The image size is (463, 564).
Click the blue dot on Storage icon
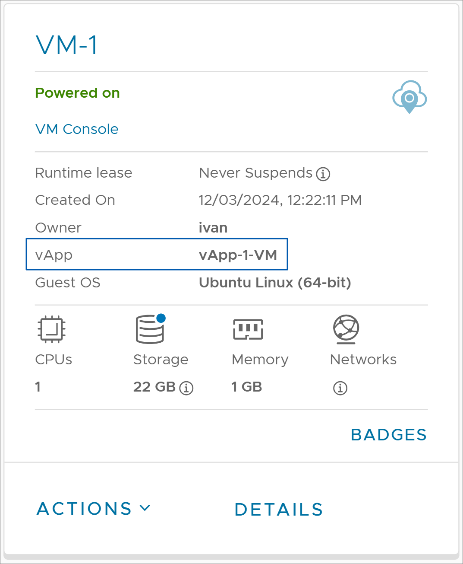click(x=161, y=318)
